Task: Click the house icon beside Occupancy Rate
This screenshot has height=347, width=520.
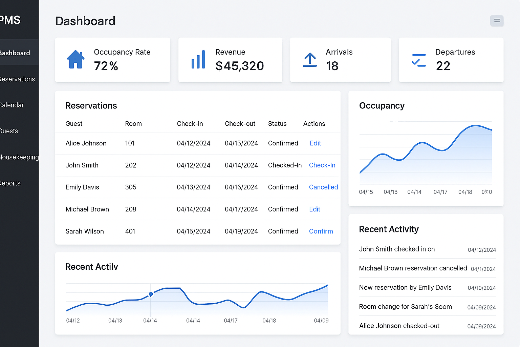Action: point(75,60)
